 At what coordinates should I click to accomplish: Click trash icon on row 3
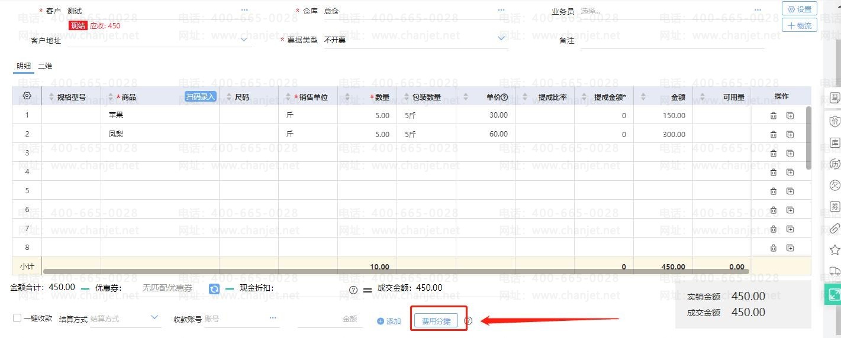(774, 154)
